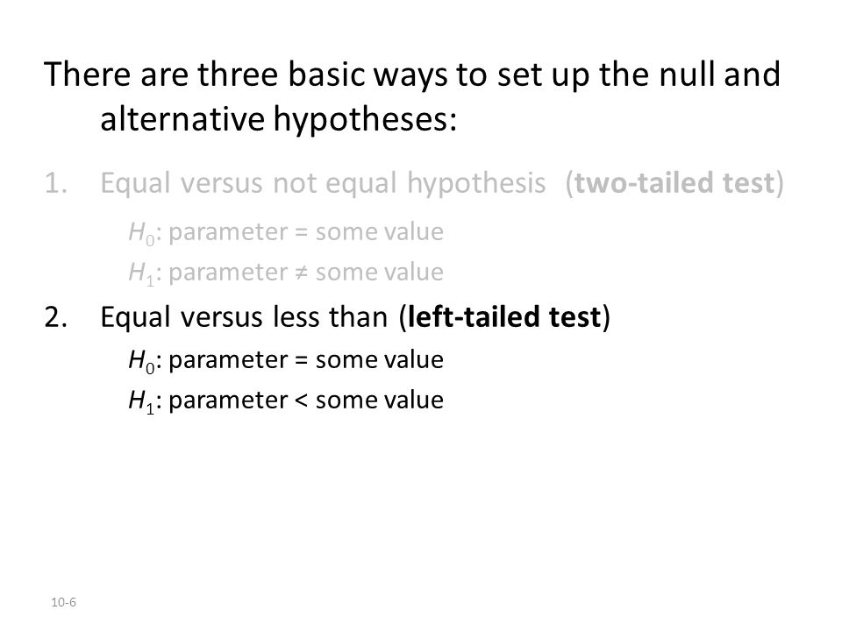Click the equals sign in black H0 line

pos(301,360)
